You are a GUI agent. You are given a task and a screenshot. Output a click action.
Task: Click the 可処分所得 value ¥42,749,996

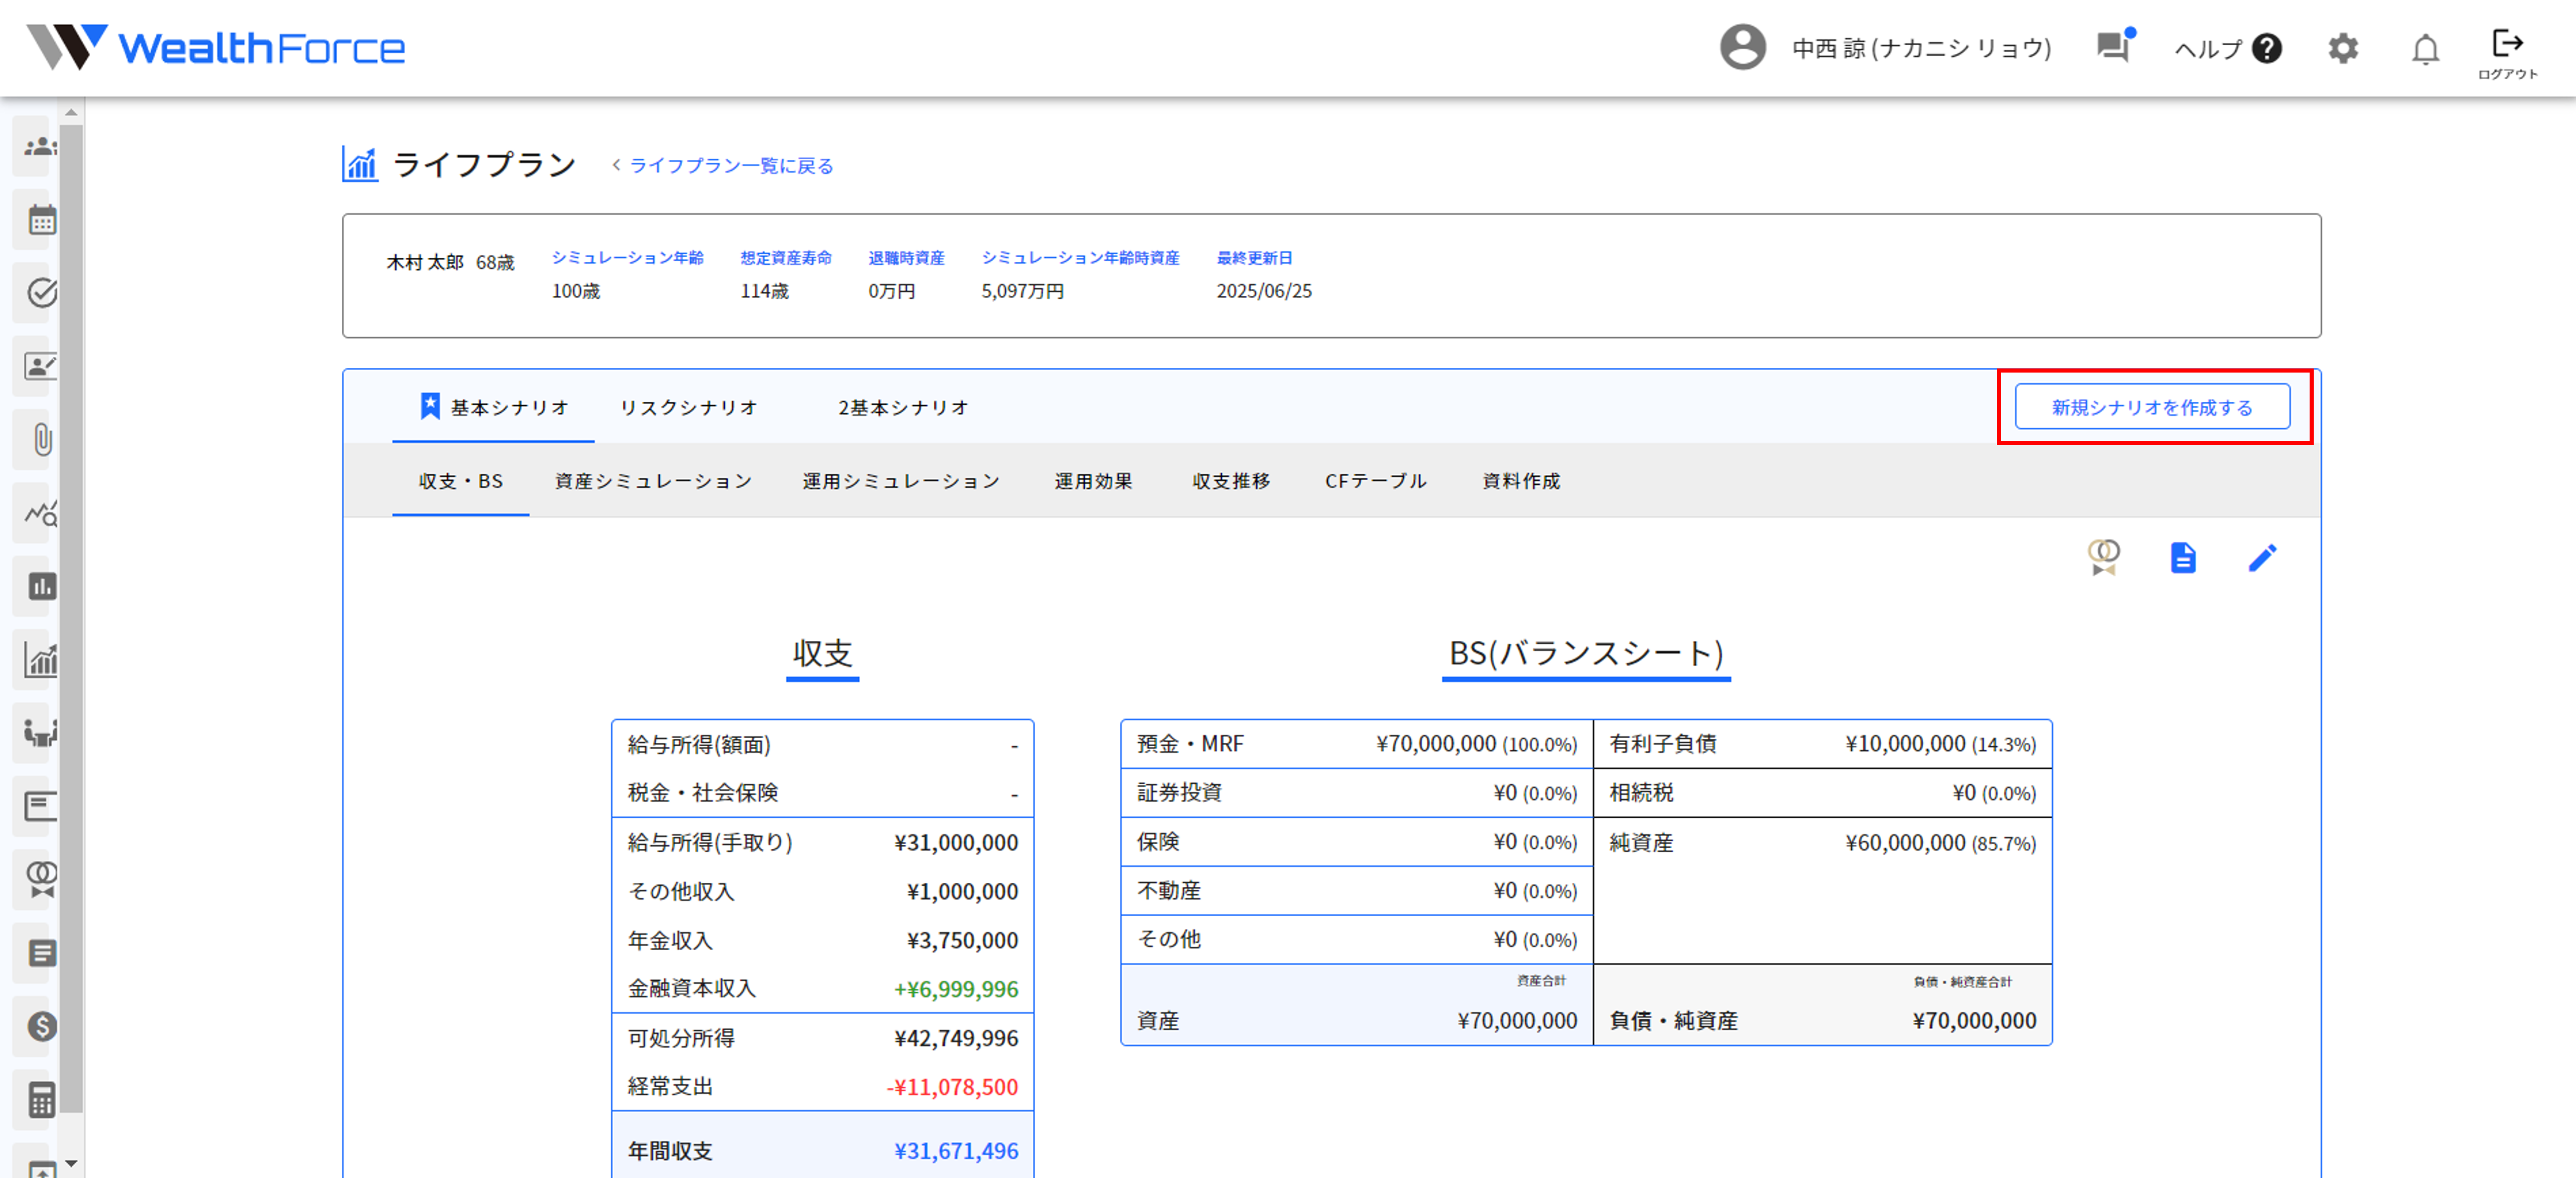tap(956, 1038)
